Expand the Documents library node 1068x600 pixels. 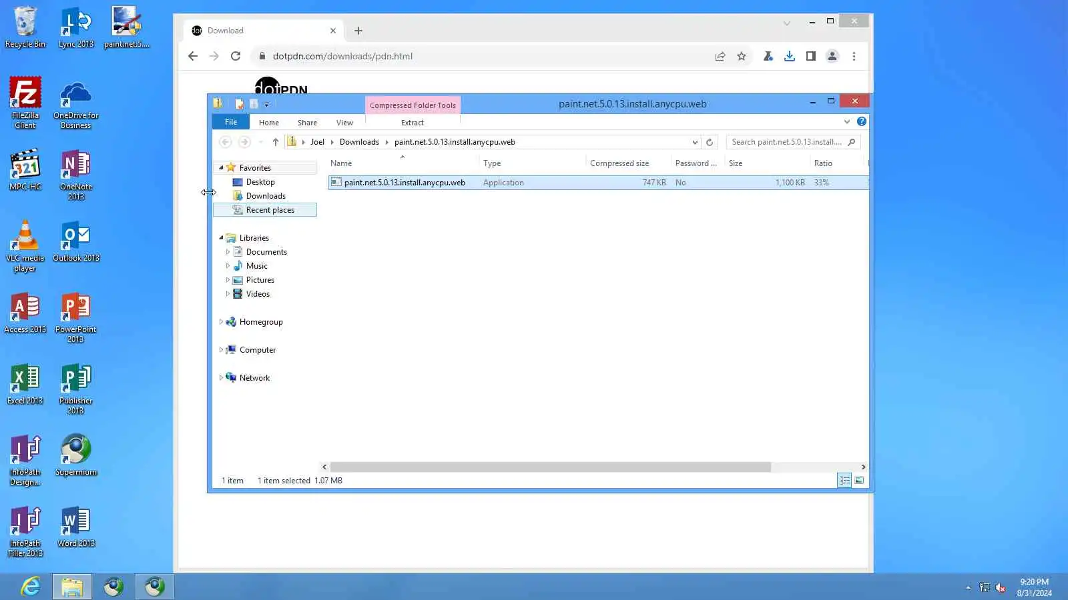coord(228,252)
